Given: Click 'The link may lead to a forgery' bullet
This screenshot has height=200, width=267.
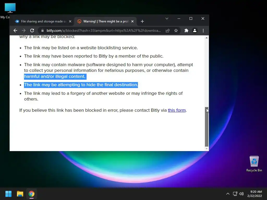Looking at the screenshot, I should click(x=103, y=96).
